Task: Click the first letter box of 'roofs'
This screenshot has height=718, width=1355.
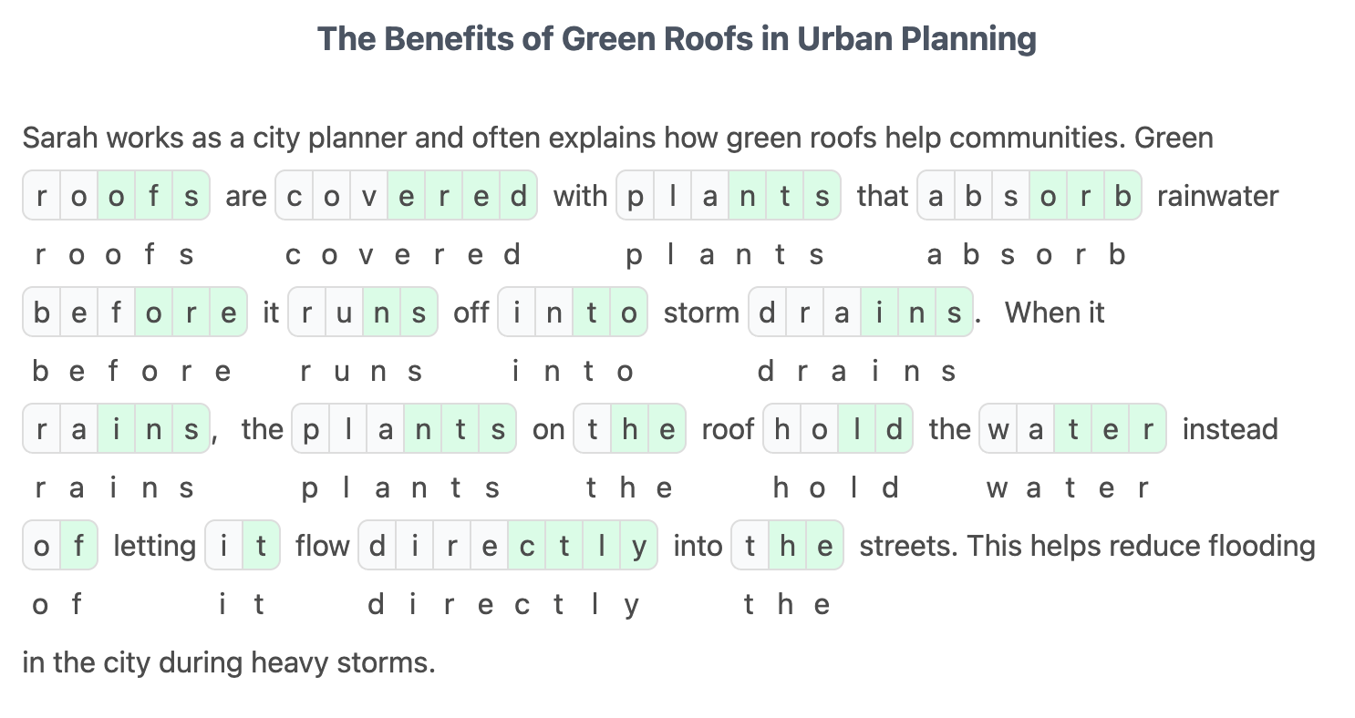Action: 42,196
